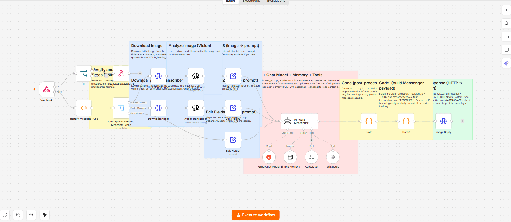The image size is (511, 222).
Task: Click the add node plus button
Action: [x=507, y=10]
